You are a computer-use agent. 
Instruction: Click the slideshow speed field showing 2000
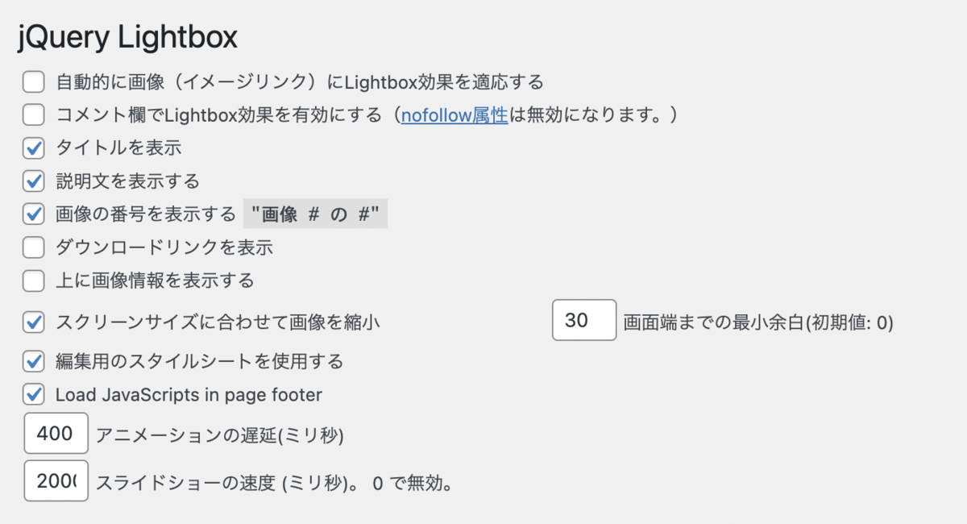pos(56,481)
